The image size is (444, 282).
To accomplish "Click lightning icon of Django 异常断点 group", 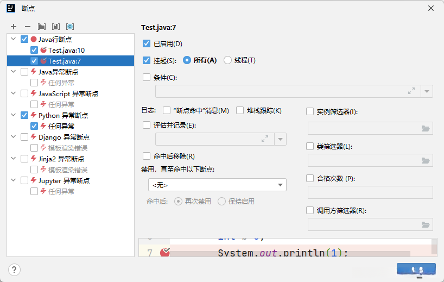I will tap(34, 137).
